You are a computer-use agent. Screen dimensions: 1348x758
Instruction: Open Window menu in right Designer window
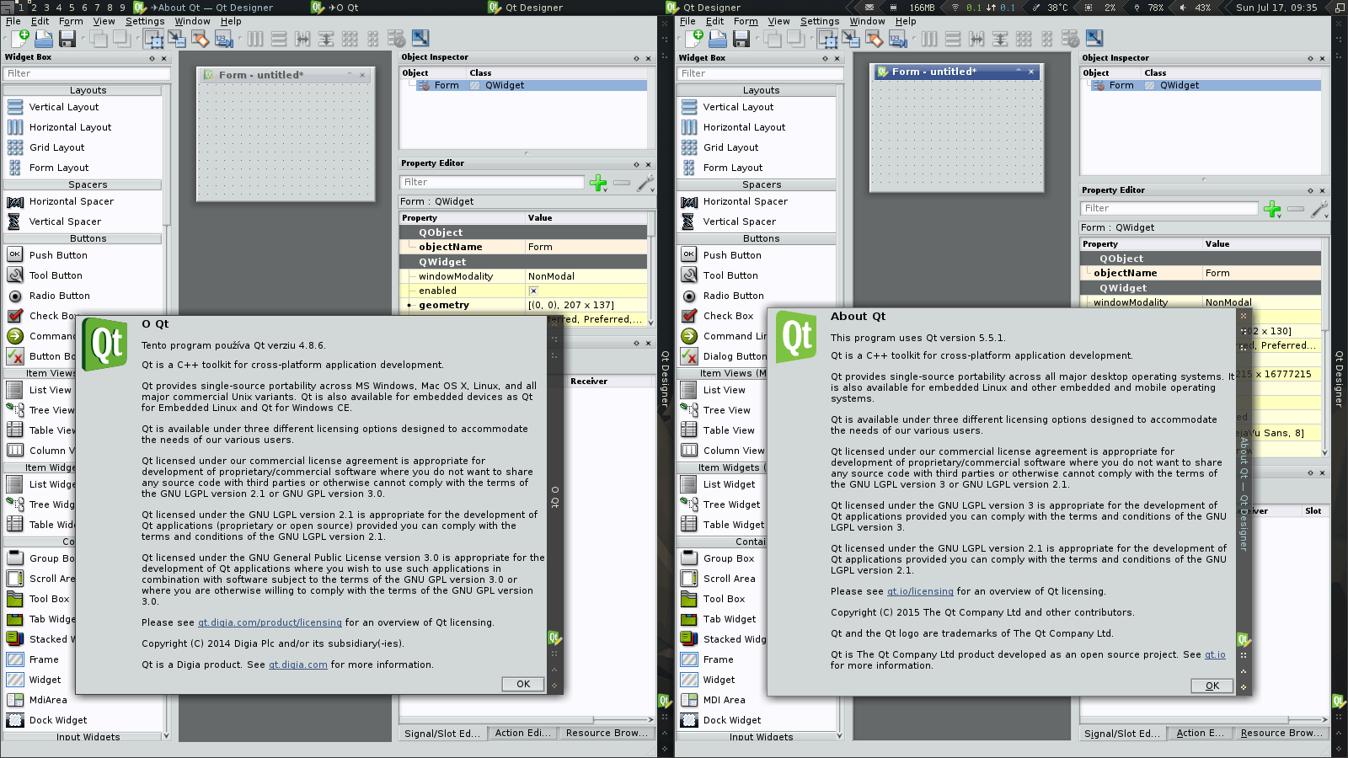[867, 21]
